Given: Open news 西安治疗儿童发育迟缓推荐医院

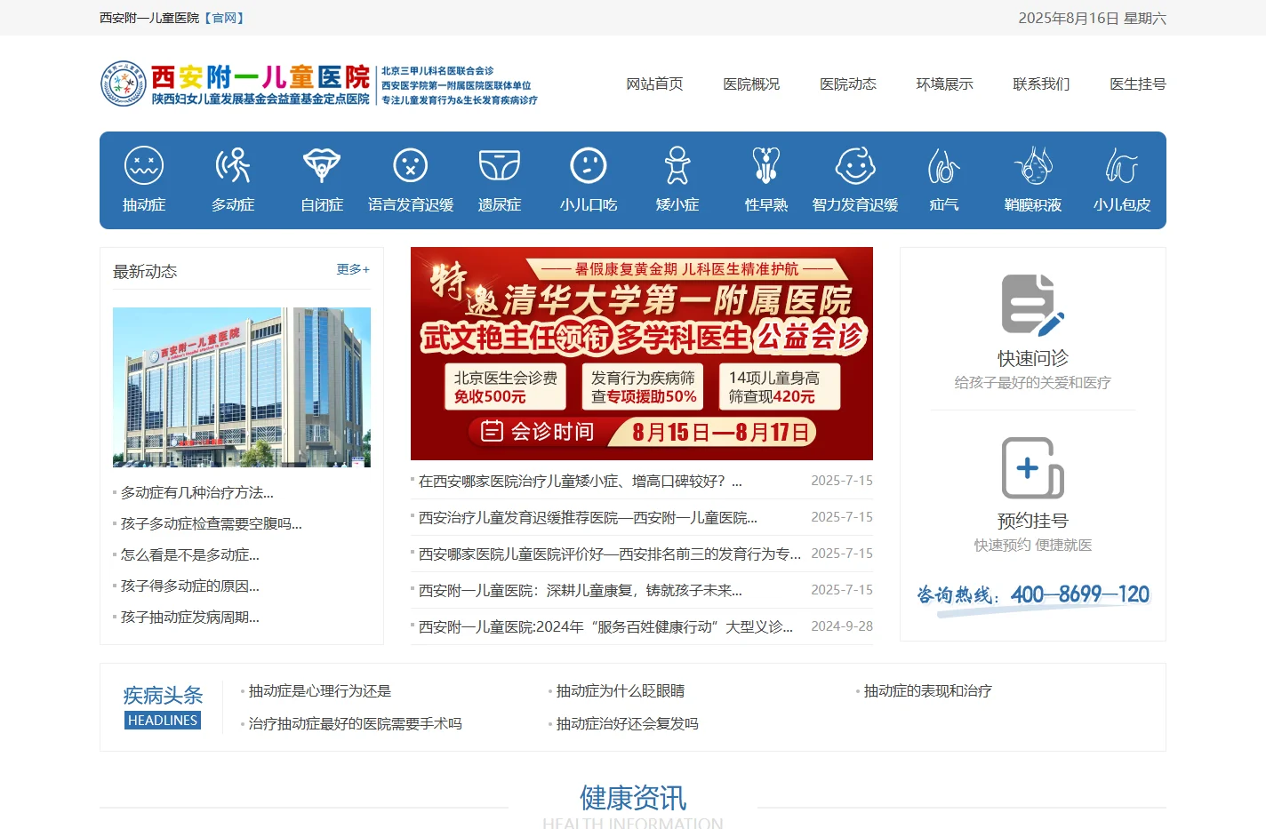Looking at the screenshot, I should (x=588, y=517).
